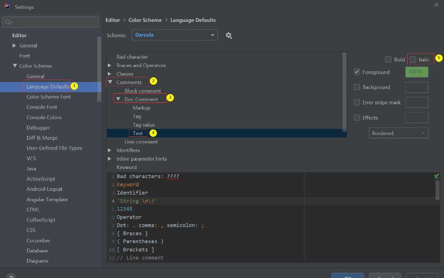Open Android Logcat color settings
The width and height of the screenshot is (444, 278).
44,189
